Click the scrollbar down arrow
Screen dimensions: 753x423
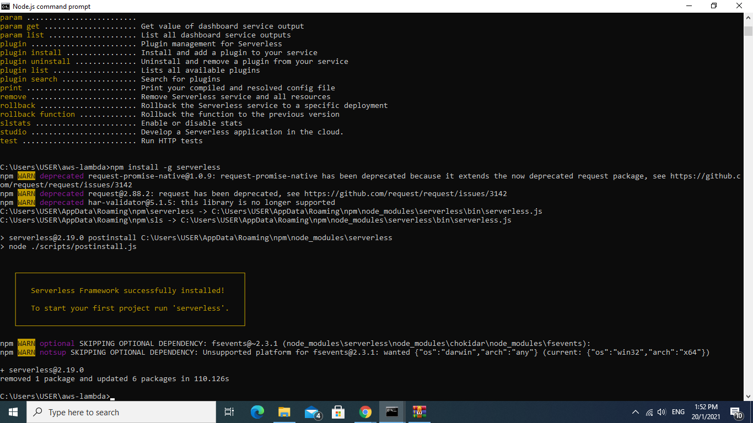pyautogui.click(x=748, y=396)
